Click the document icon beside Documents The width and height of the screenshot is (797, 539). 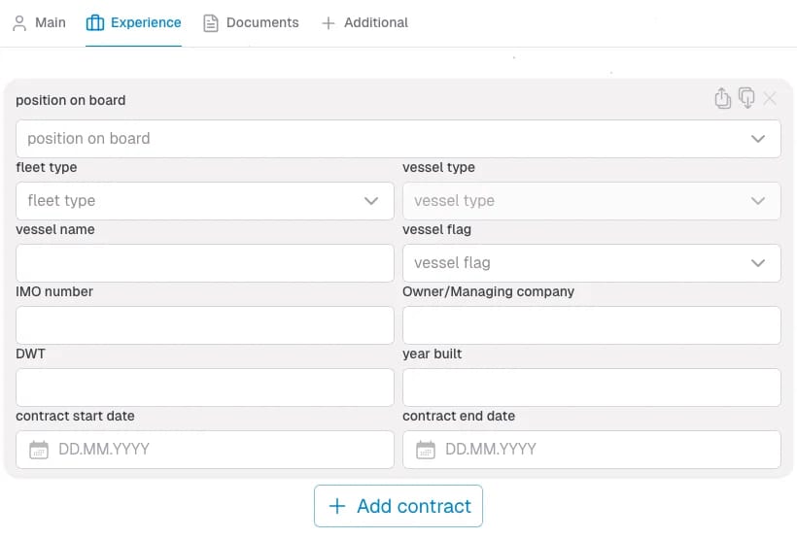point(210,22)
